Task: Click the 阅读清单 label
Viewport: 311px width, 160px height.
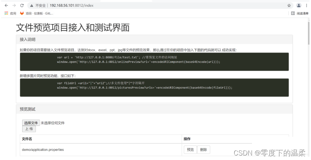Action: (x=302, y=13)
